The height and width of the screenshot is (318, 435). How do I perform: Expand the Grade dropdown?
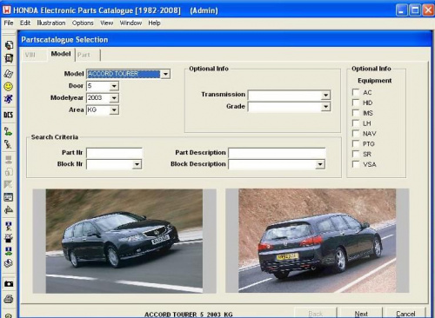click(325, 107)
